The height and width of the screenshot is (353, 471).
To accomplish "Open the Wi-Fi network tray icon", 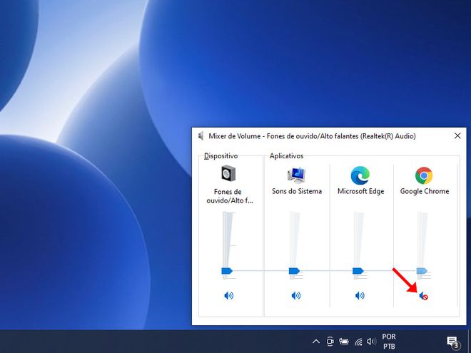I will 358,342.
